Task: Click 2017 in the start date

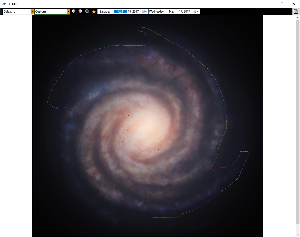Action: [136, 12]
